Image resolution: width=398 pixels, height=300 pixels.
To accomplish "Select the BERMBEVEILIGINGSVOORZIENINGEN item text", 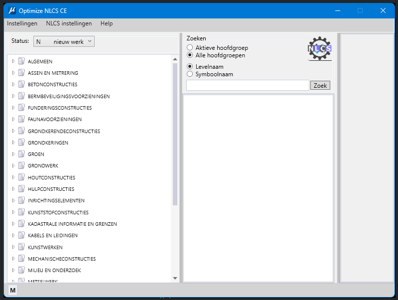I will point(69,96).
